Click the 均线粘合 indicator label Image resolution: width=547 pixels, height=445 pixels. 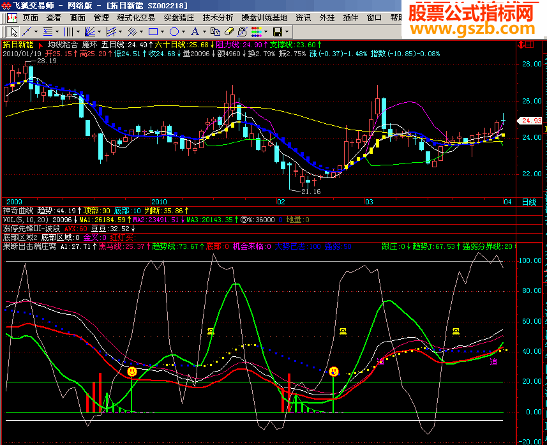[63, 45]
